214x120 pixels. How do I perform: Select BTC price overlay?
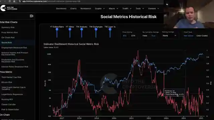click(125, 36)
